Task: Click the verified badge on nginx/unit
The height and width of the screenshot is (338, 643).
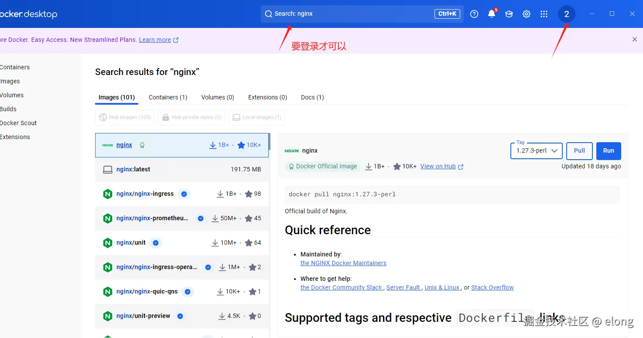Action: coord(156,243)
